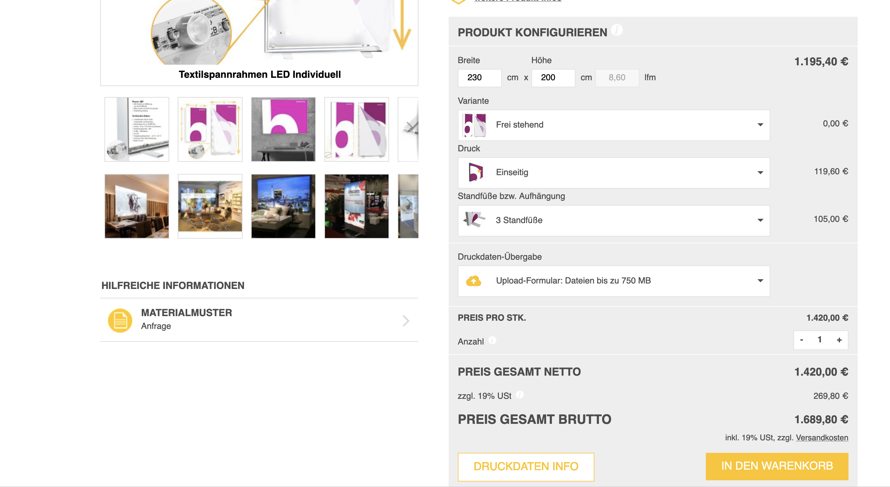Click the Druckdaten Info button

pos(526,467)
